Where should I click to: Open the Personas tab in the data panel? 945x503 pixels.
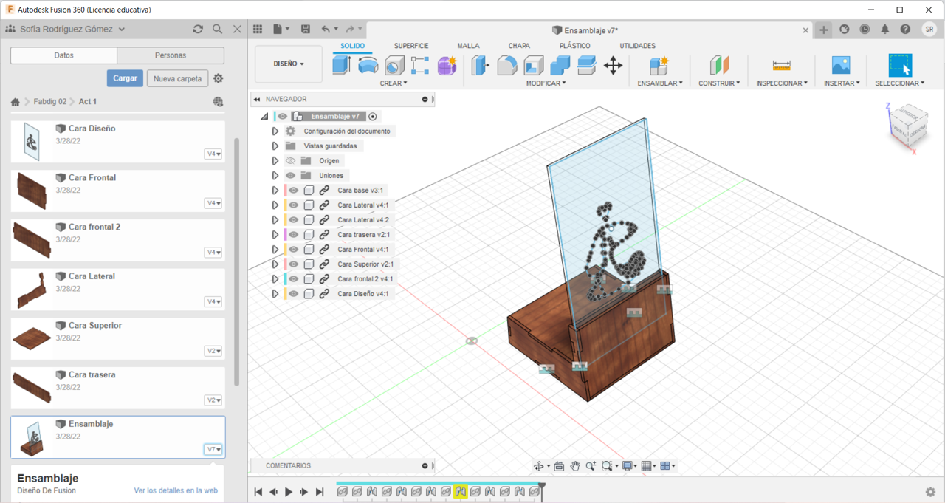171,55
